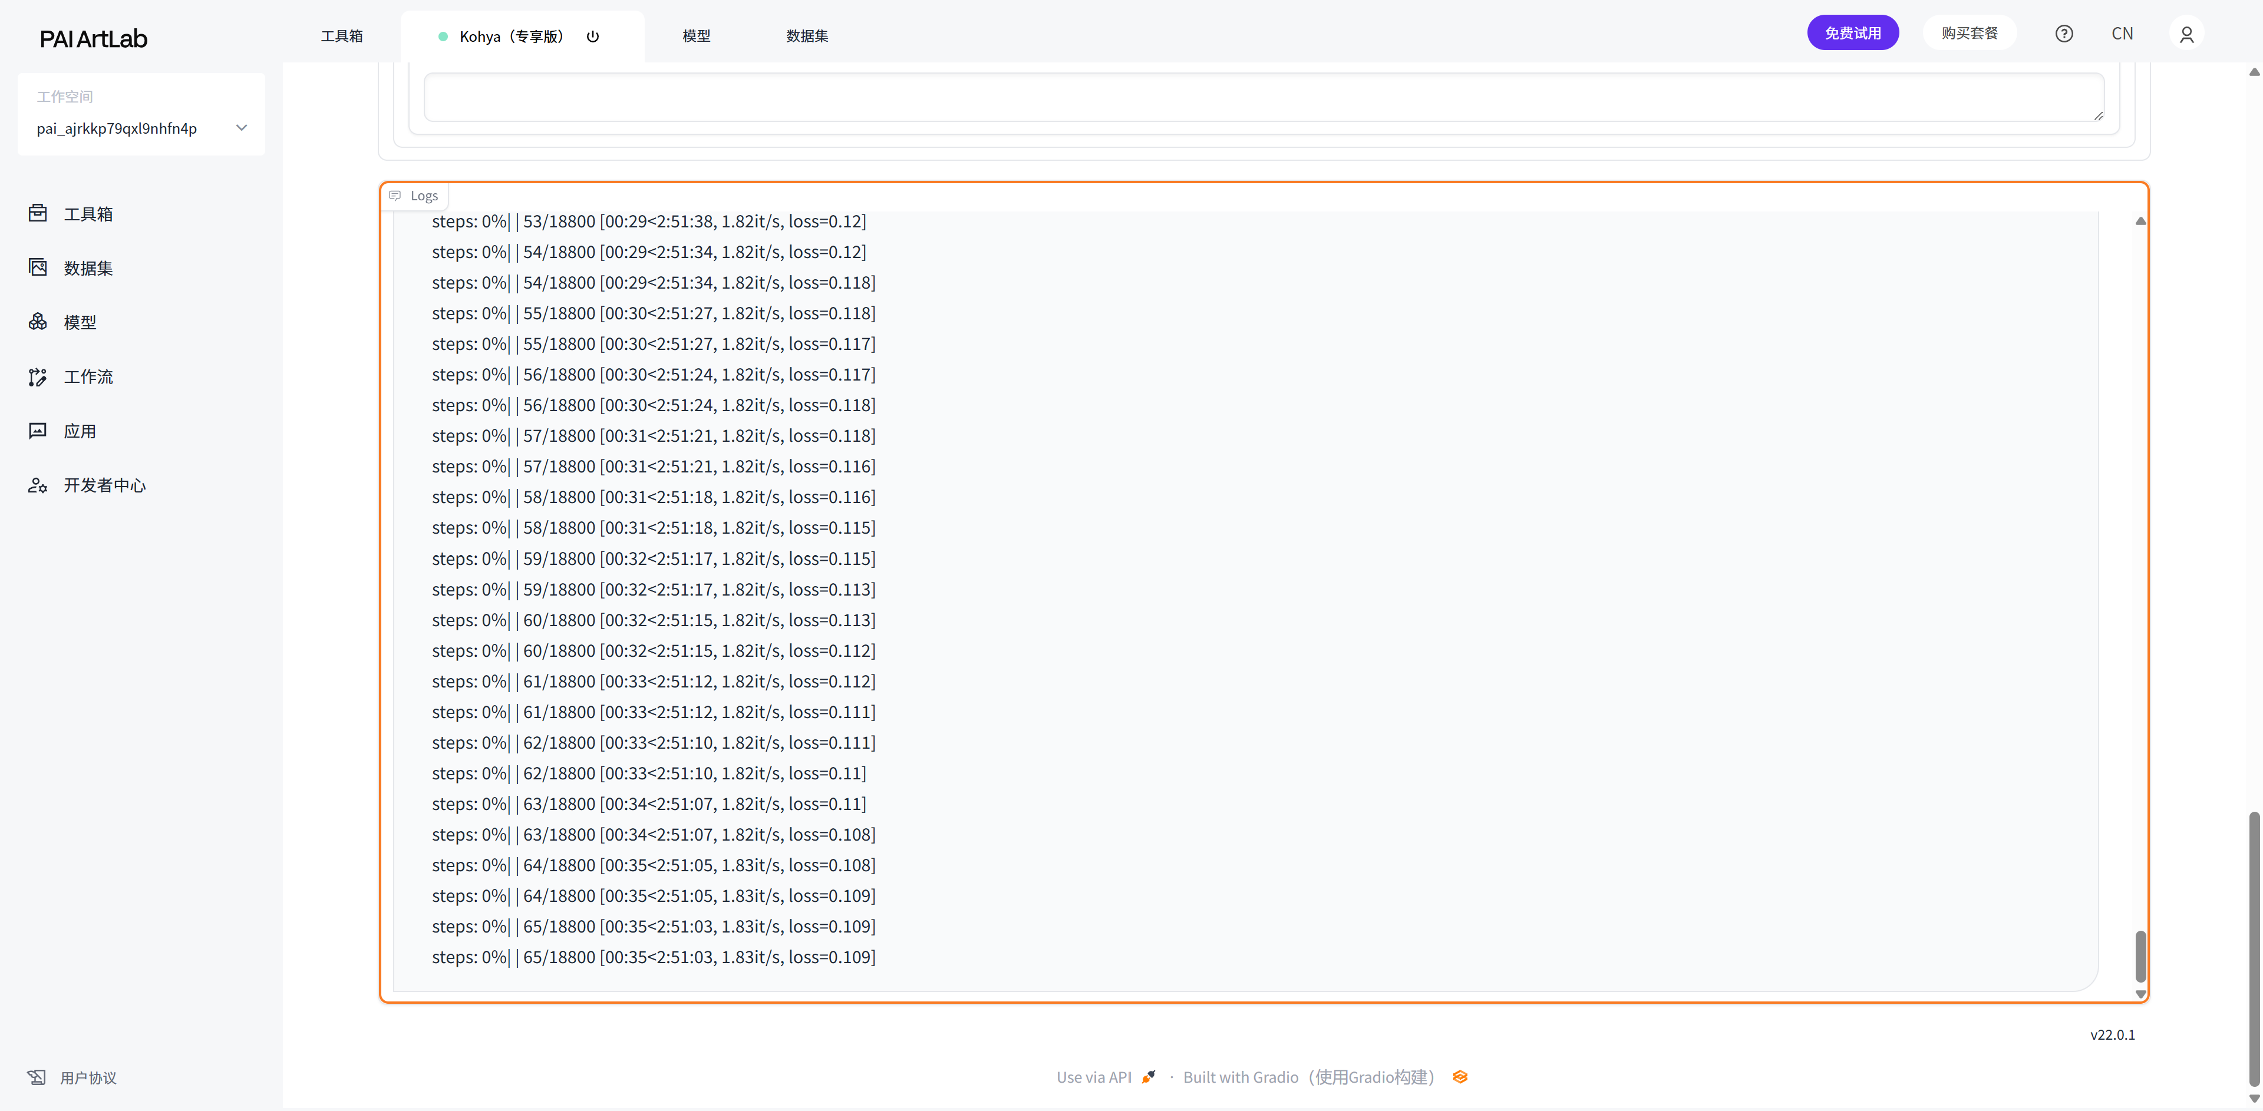Screen dimensions: 2263x1111
Task: Open the 模型 top tab
Action: pos(696,36)
